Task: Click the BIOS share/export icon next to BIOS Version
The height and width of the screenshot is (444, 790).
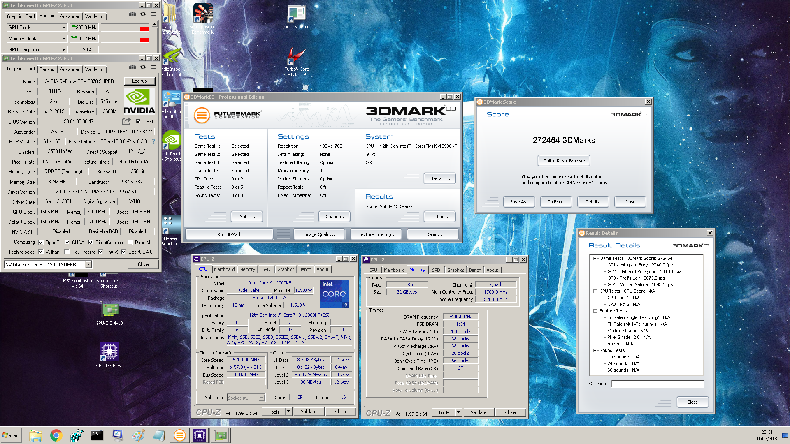Action: pyautogui.click(x=126, y=121)
